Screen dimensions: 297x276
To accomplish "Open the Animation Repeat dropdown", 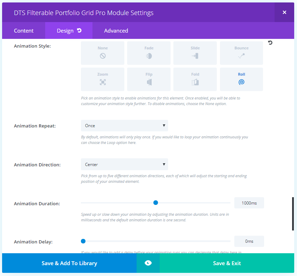I will click(x=124, y=125).
